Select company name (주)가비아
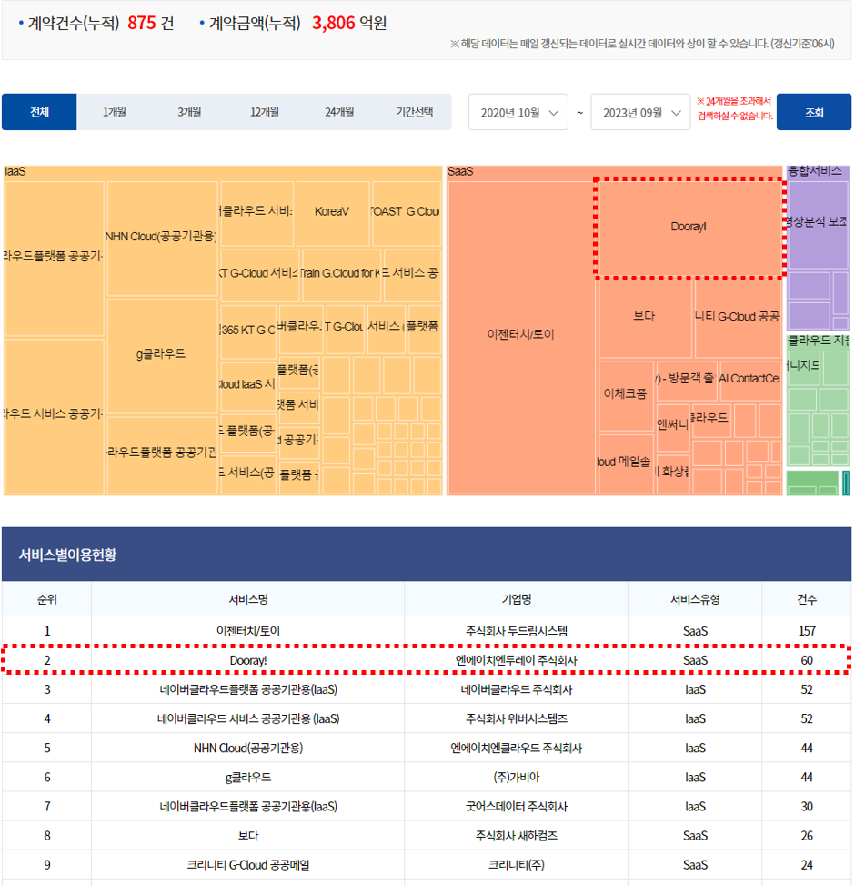 (517, 778)
